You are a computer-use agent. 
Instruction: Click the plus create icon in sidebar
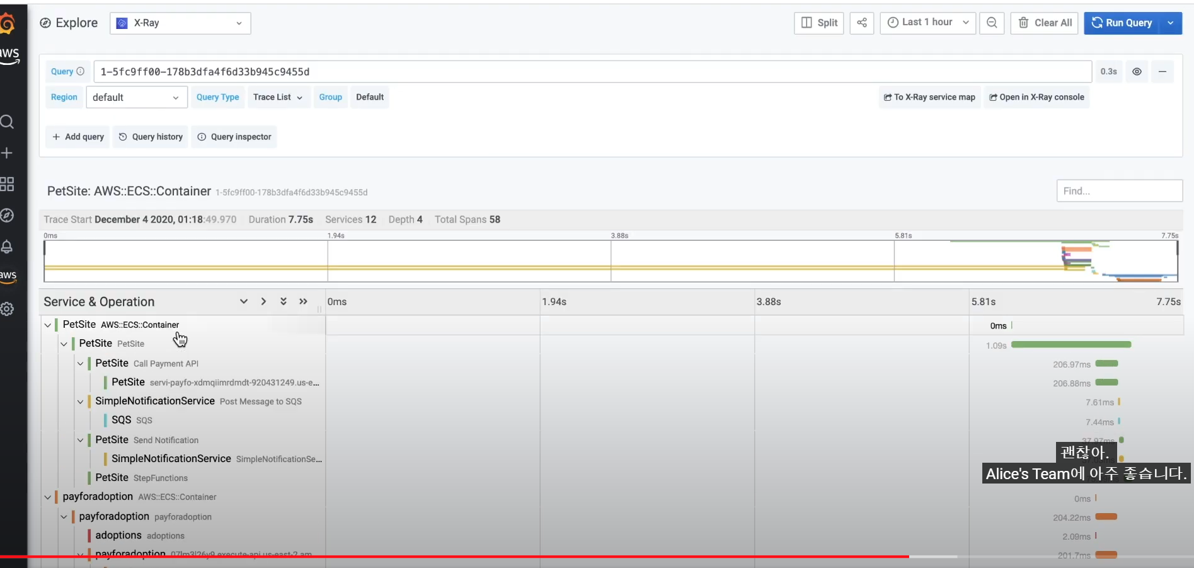pyautogui.click(x=7, y=153)
